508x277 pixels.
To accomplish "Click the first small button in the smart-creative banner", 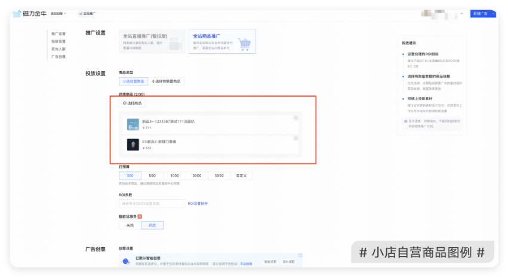I will point(270,261).
